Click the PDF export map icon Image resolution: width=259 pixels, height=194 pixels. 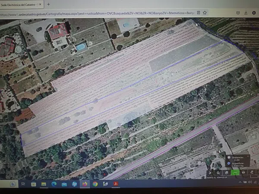tap(252, 172)
